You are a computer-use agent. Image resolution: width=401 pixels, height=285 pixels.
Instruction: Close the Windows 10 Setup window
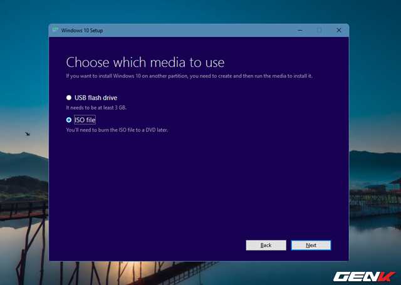click(x=339, y=30)
